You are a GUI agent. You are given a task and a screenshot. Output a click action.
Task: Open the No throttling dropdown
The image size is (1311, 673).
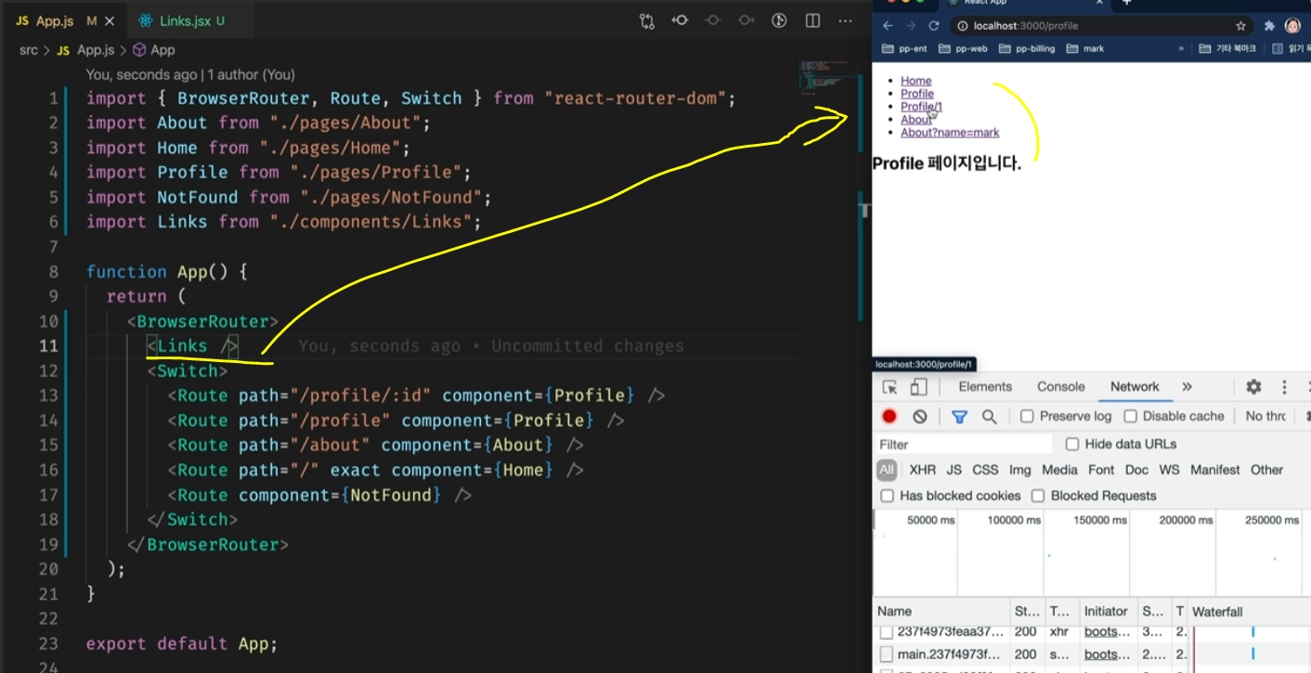pyautogui.click(x=1268, y=416)
